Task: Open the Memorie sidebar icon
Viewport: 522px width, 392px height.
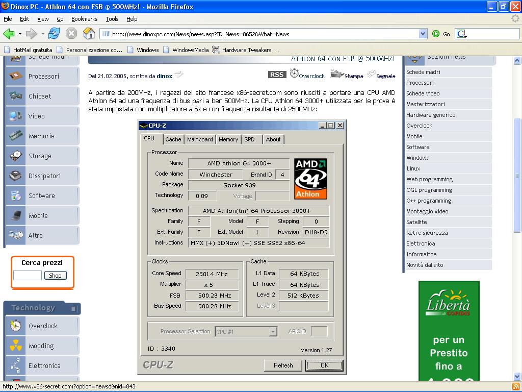Action: 16,136
